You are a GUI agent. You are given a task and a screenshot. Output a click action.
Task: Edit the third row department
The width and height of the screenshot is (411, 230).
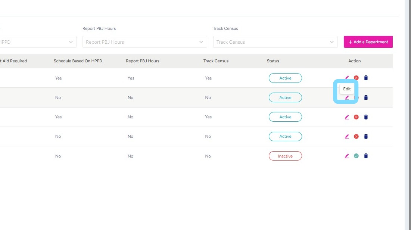[347, 117]
